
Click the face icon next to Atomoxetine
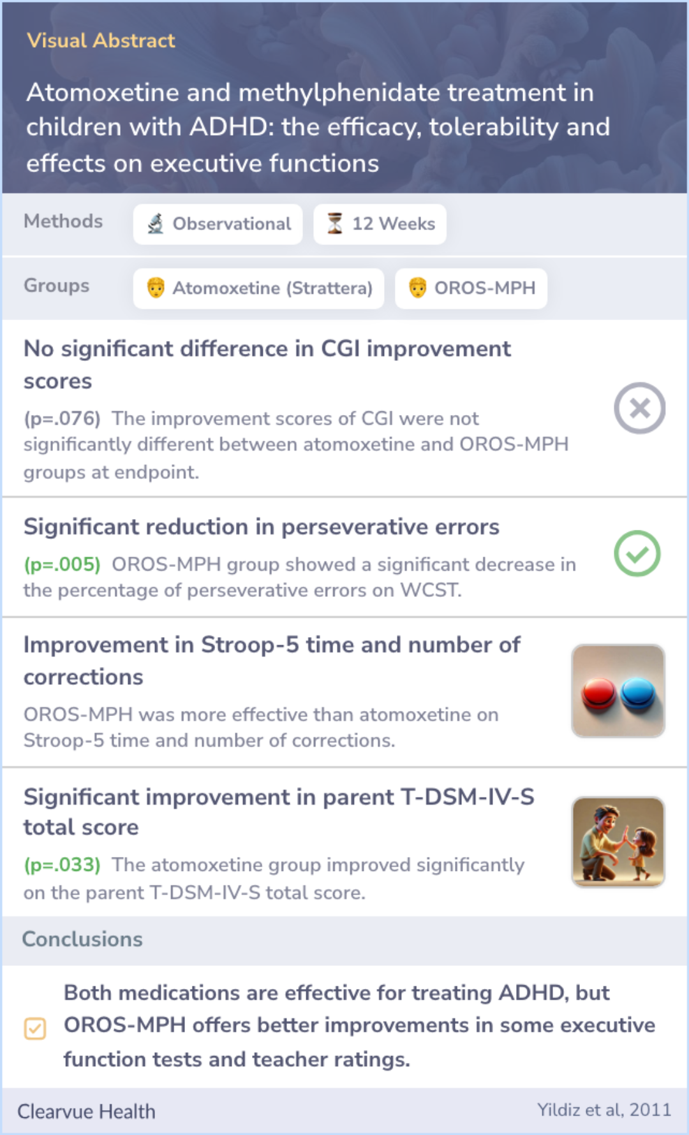coord(156,288)
